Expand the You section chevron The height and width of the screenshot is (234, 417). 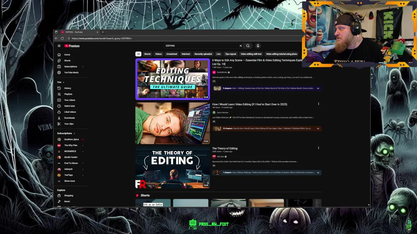click(64, 82)
